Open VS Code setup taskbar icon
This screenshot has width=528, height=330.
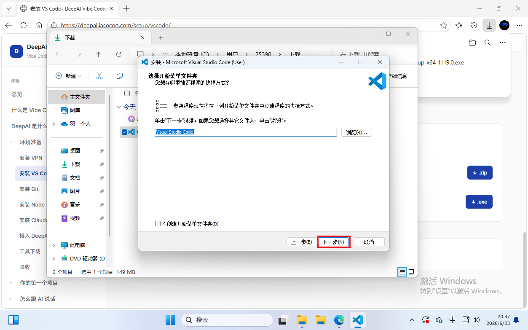357,320
